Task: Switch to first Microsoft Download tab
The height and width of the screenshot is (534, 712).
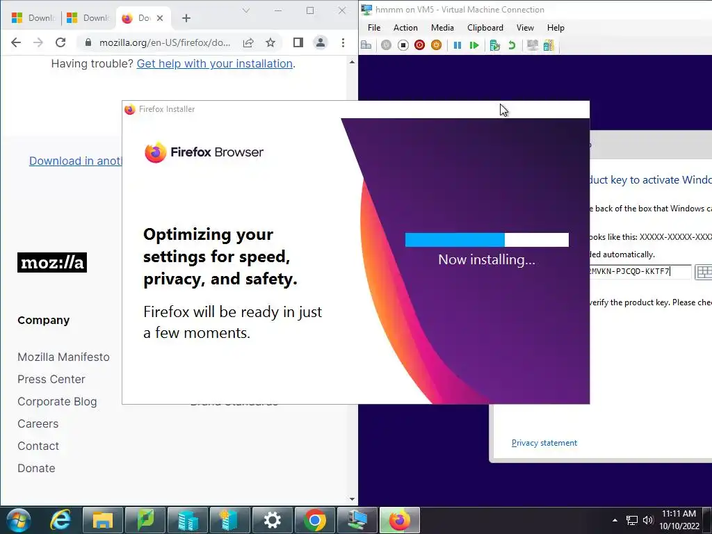Action: coord(33,18)
